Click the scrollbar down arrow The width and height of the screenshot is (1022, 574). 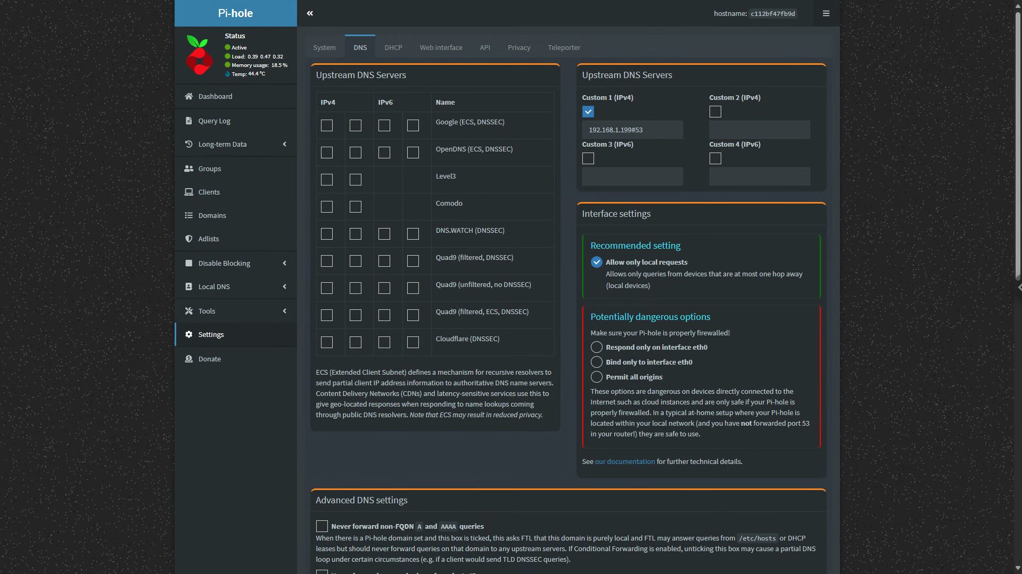(1018, 568)
